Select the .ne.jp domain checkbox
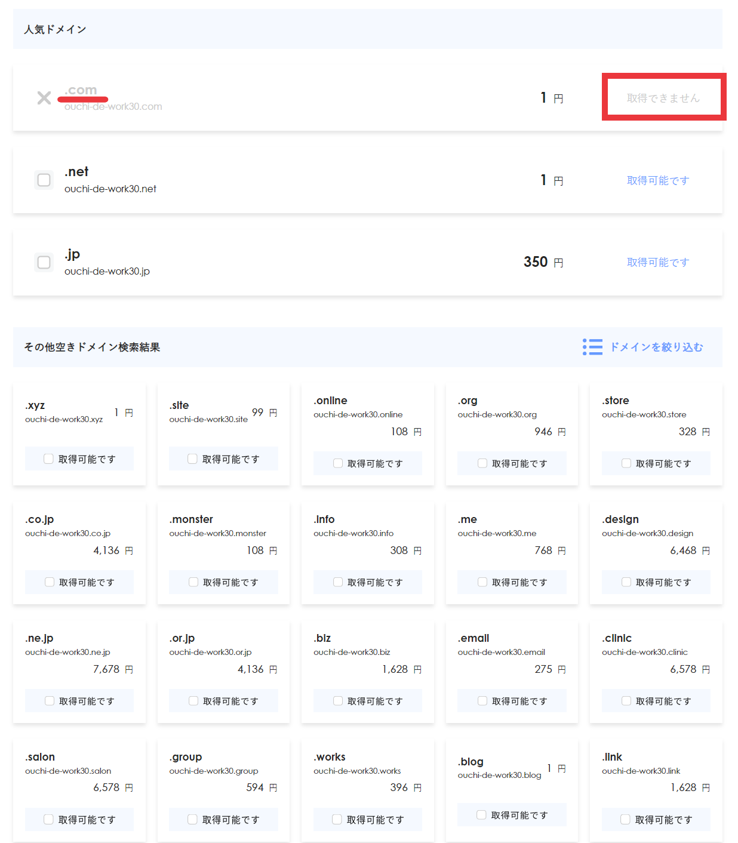 tap(50, 701)
